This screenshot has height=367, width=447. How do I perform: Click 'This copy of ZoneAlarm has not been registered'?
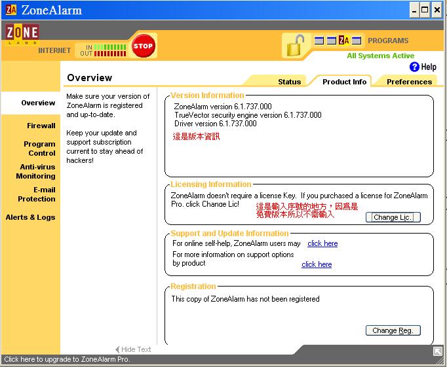click(245, 299)
